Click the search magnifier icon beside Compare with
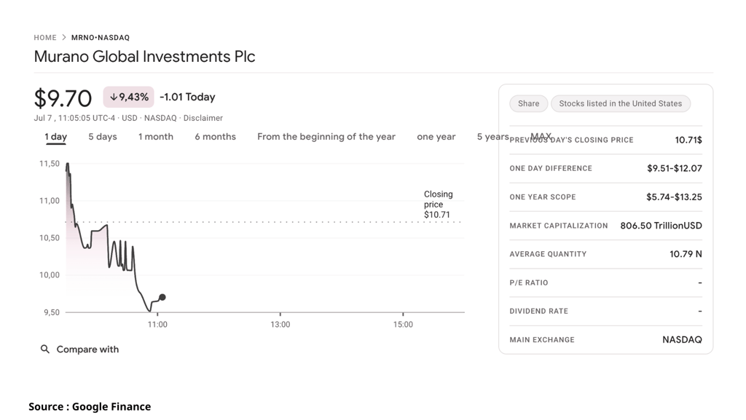 click(x=44, y=349)
